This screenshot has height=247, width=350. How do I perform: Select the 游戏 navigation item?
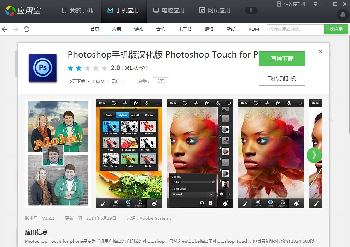(x=138, y=29)
